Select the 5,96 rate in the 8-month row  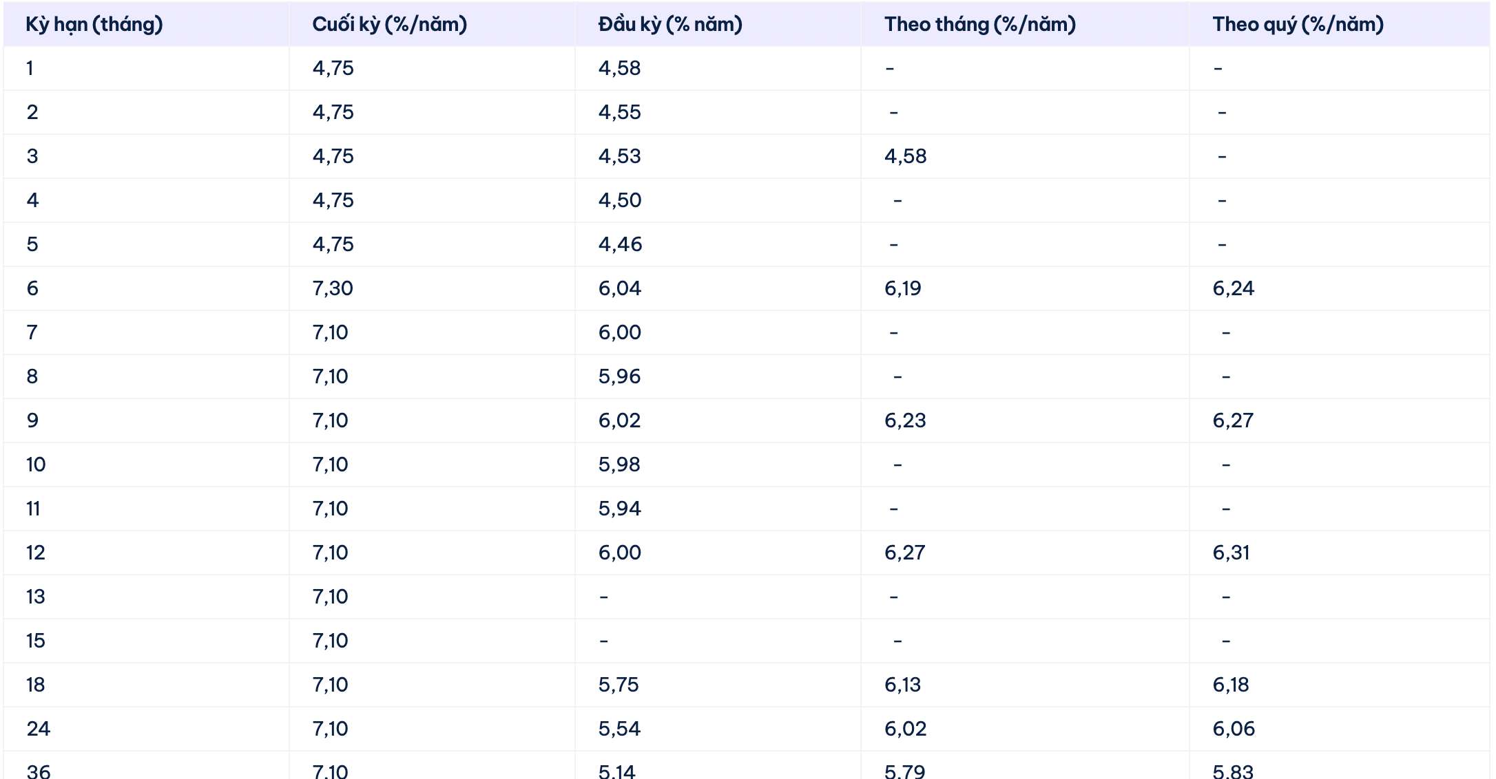click(x=619, y=376)
